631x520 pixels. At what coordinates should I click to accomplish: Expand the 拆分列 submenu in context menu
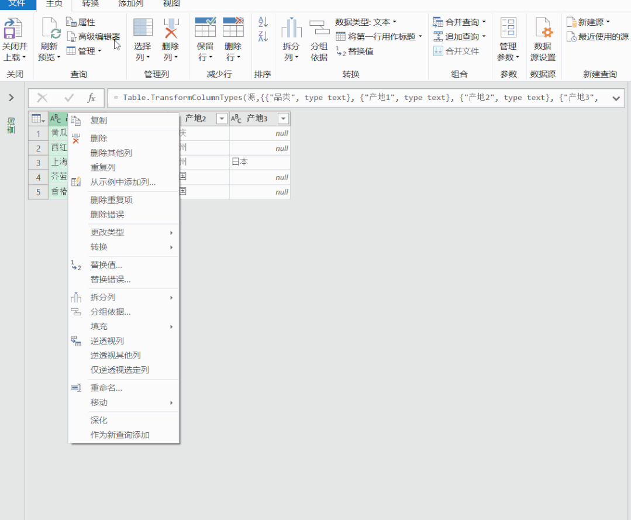click(x=124, y=297)
